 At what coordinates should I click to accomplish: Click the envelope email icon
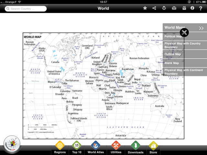tap(174, 8)
